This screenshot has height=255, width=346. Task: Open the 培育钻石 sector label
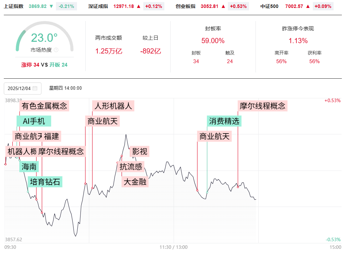[x=45, y=182]
